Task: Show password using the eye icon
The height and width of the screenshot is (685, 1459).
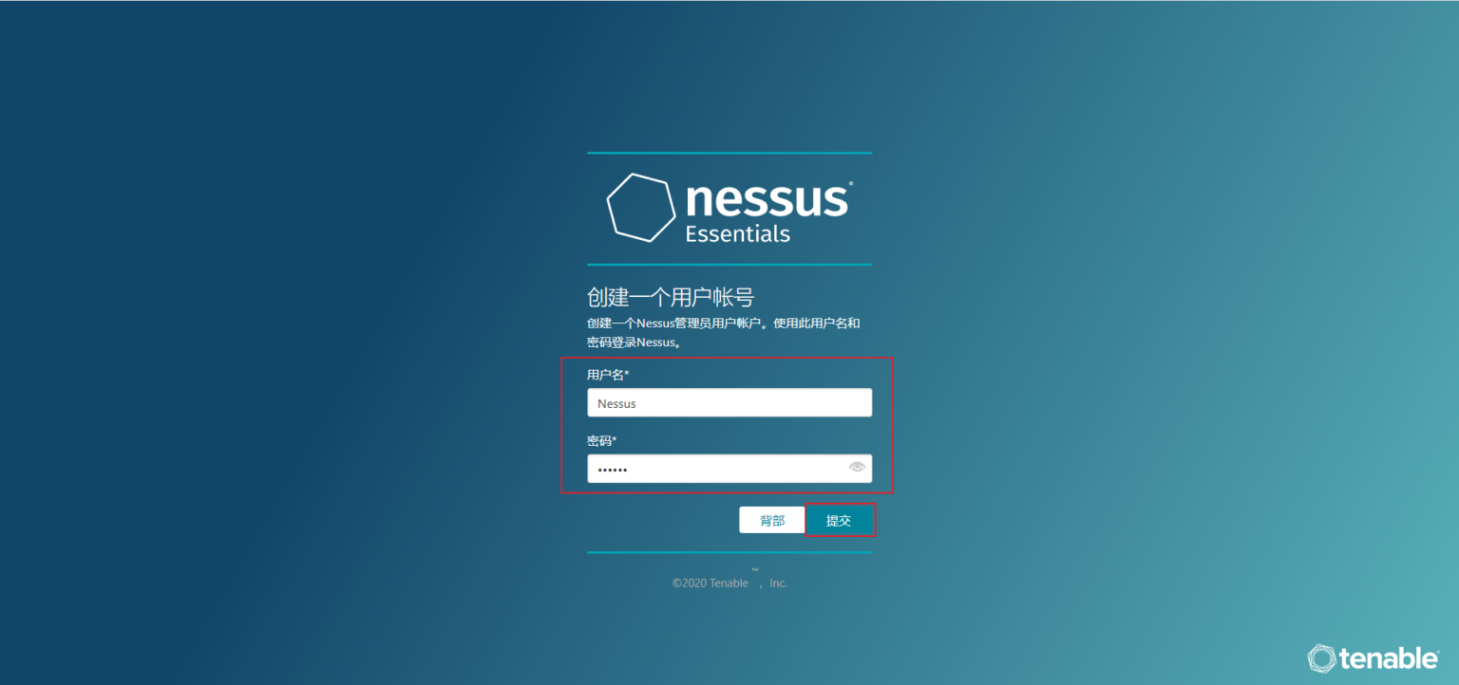Action: coord(857,467)
